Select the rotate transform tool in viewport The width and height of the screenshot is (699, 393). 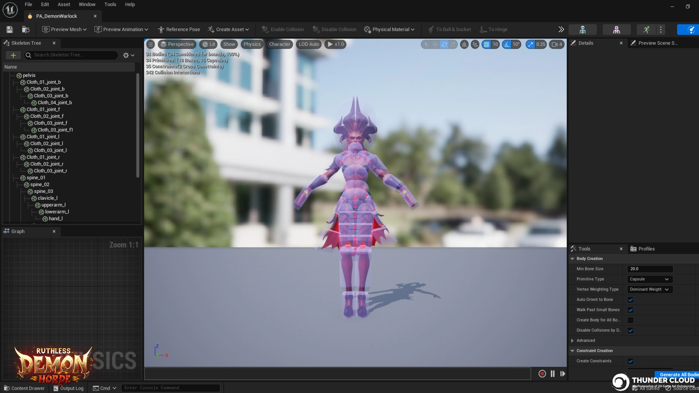pyautogui.click(x=444, y=44)
